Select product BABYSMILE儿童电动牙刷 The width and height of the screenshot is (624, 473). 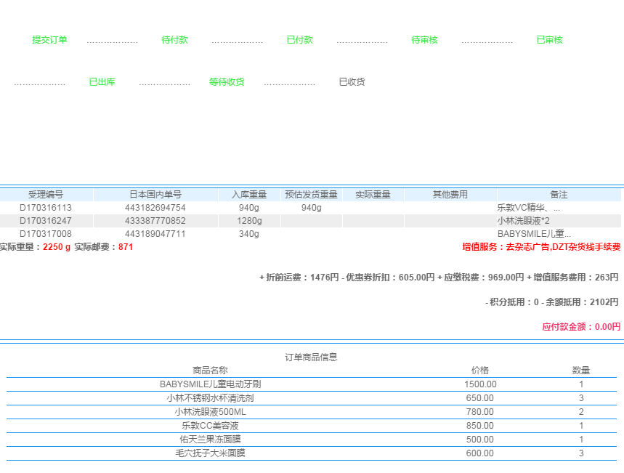pyautogui.click(x=210, y=384)
